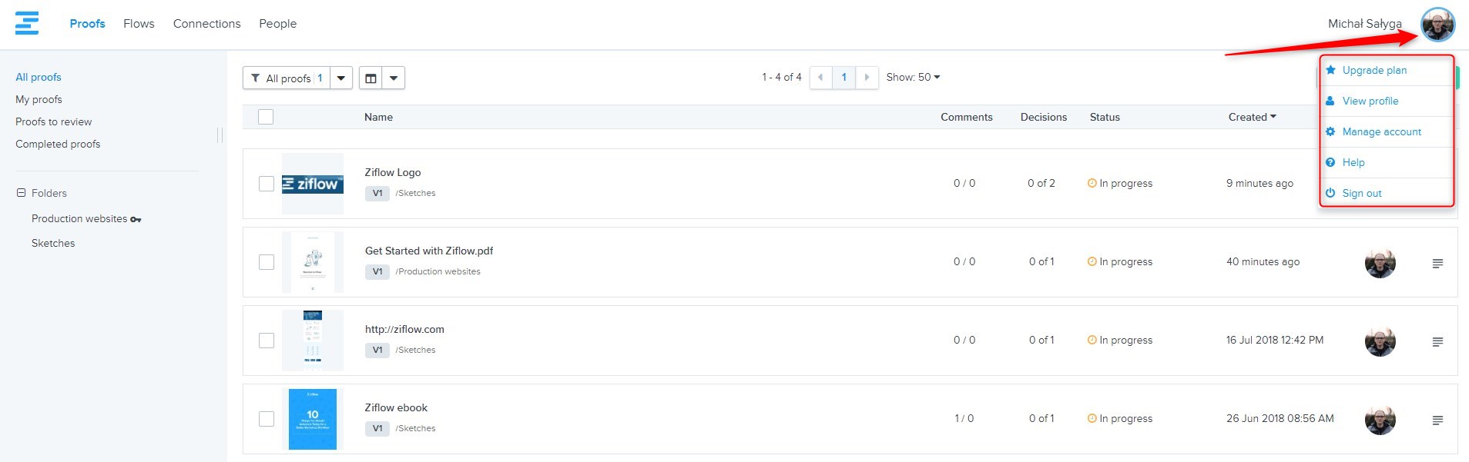This screenshot has width=1469, height=462.
Task: Open Proofs to review in sidebar
Action: [53, 121]
